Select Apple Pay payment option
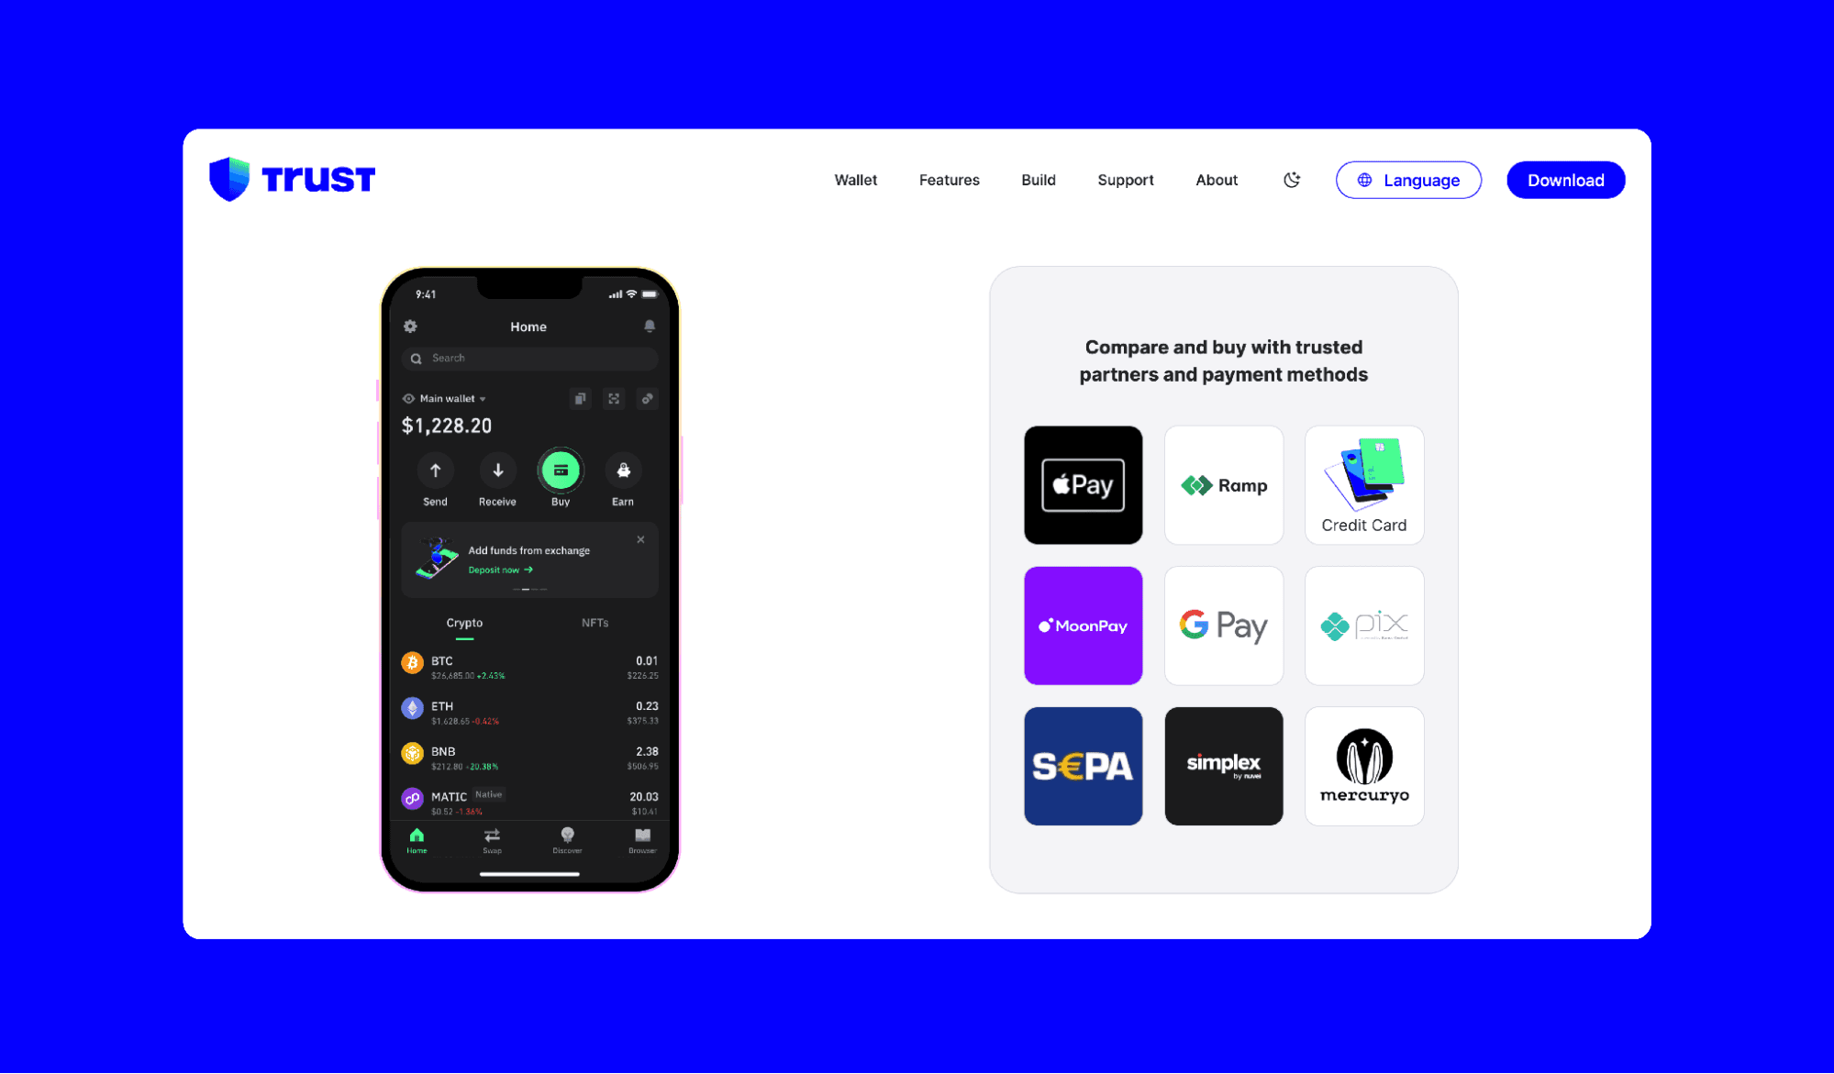This screenshot has width=1834, height=1074. pos(1084,484)
